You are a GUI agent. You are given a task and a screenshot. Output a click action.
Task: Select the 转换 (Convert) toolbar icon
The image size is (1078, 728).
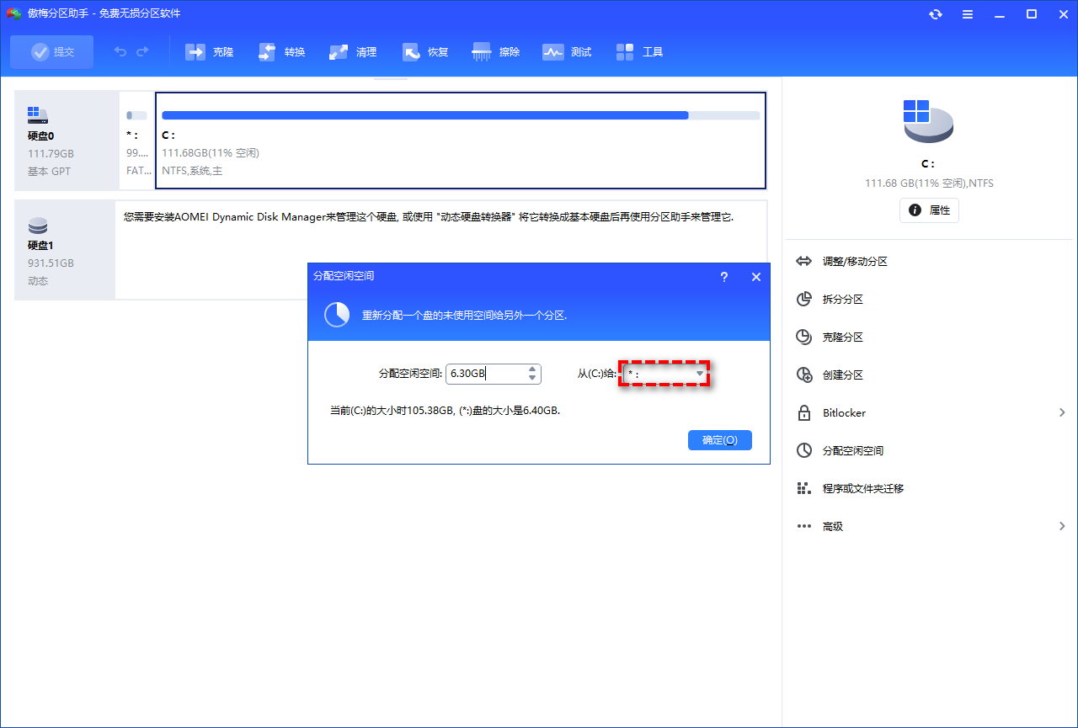click(281, 51)
